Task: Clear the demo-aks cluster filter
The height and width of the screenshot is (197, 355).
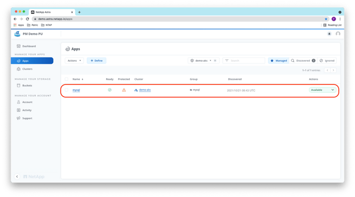Action: [x=215, y=61]
